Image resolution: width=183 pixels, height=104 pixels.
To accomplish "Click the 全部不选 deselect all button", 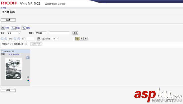I will (x=36, y=44).
